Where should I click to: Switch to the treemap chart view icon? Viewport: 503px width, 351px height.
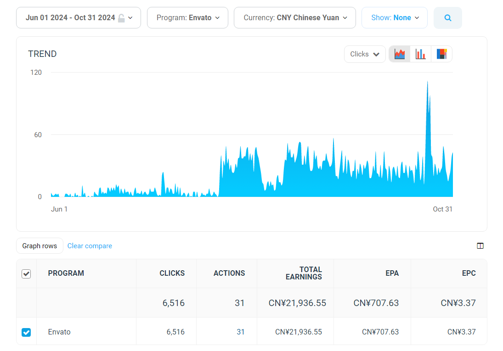tap(441, 54)
